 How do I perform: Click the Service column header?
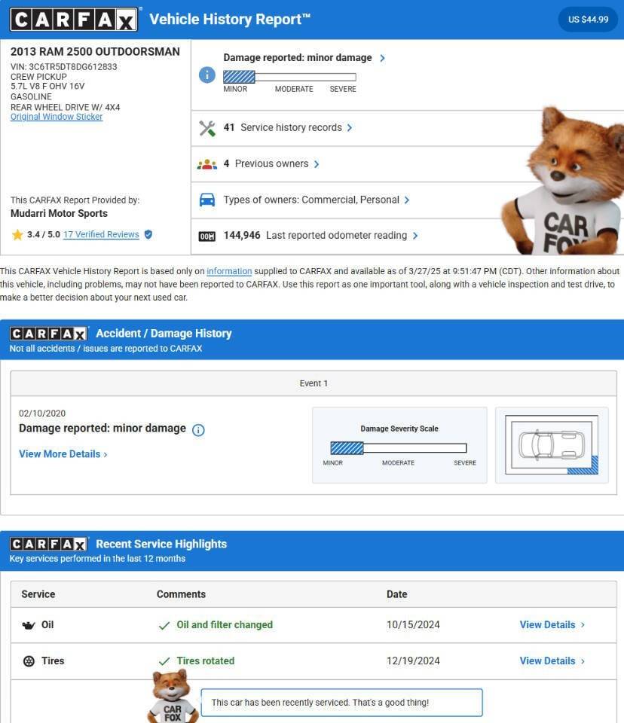click(x=38, y=594)
